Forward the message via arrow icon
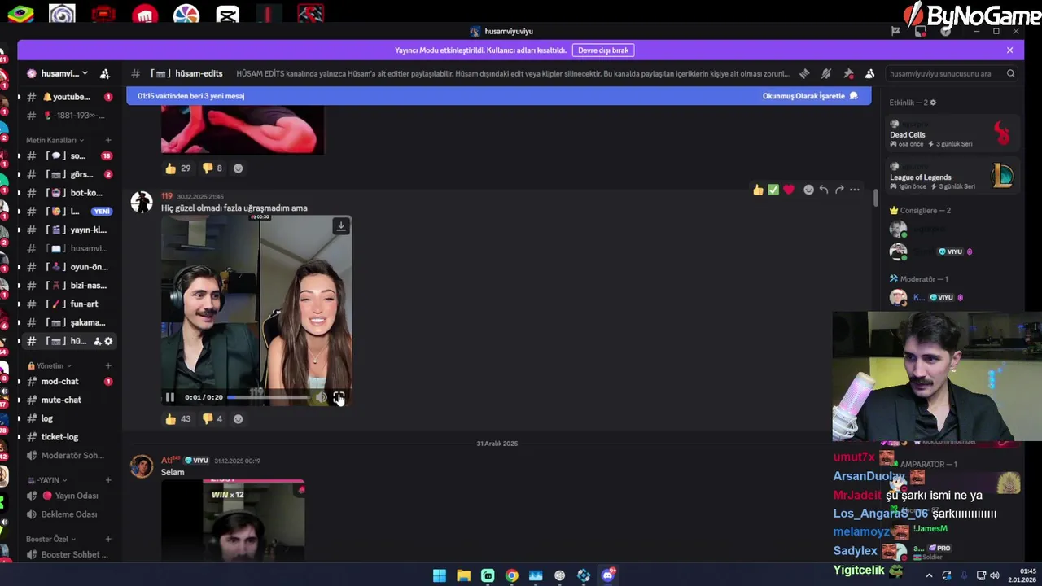Viewport: 1042px width, 586px height. coord(839,190)
